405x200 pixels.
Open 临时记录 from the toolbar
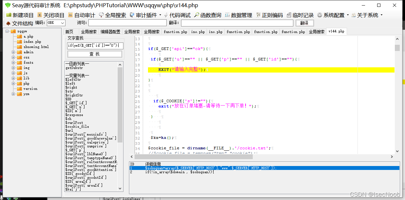point(300,15)
